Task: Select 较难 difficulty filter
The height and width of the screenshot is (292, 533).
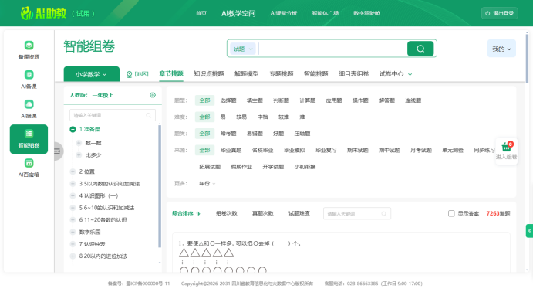Action: [284, 117]
